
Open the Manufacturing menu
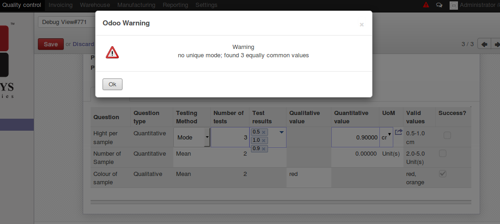point(136,5)
